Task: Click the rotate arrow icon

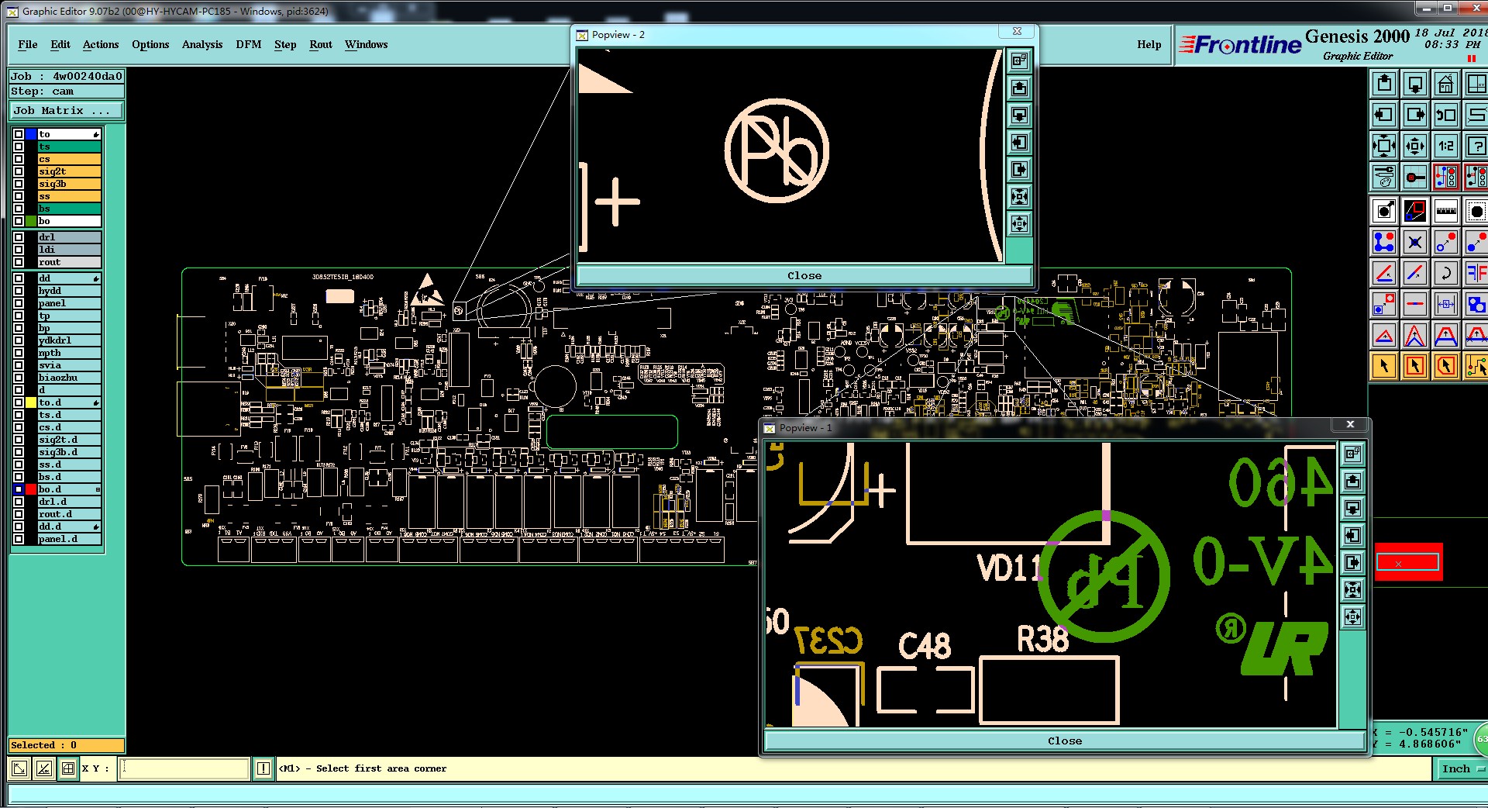Action: [x=1446, y=273]
